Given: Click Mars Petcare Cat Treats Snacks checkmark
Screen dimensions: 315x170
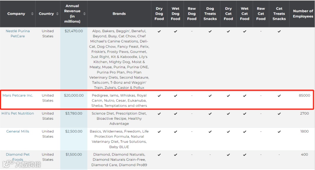Looking at the screenshot, I should [x=279, y=96].
